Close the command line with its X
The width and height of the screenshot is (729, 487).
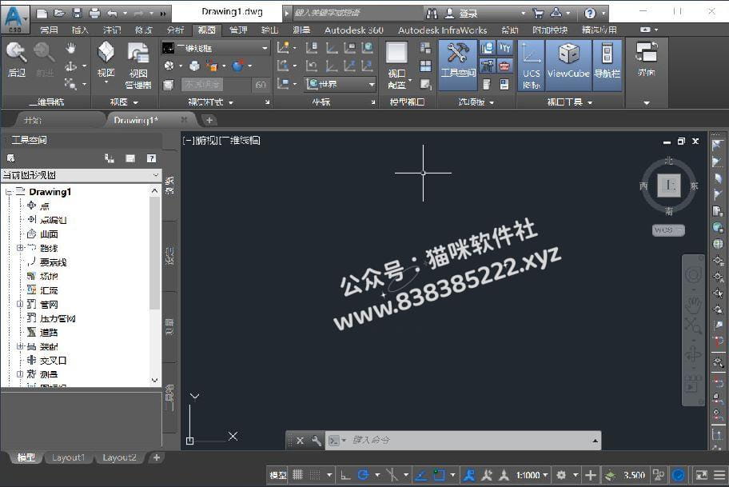[x=300, y=440]
